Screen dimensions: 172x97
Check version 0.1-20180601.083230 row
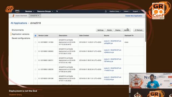(35, 70)
